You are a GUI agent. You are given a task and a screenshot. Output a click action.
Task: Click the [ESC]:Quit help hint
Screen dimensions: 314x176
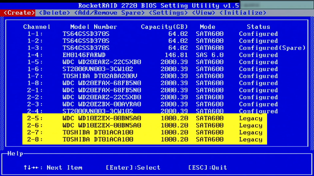208,167
